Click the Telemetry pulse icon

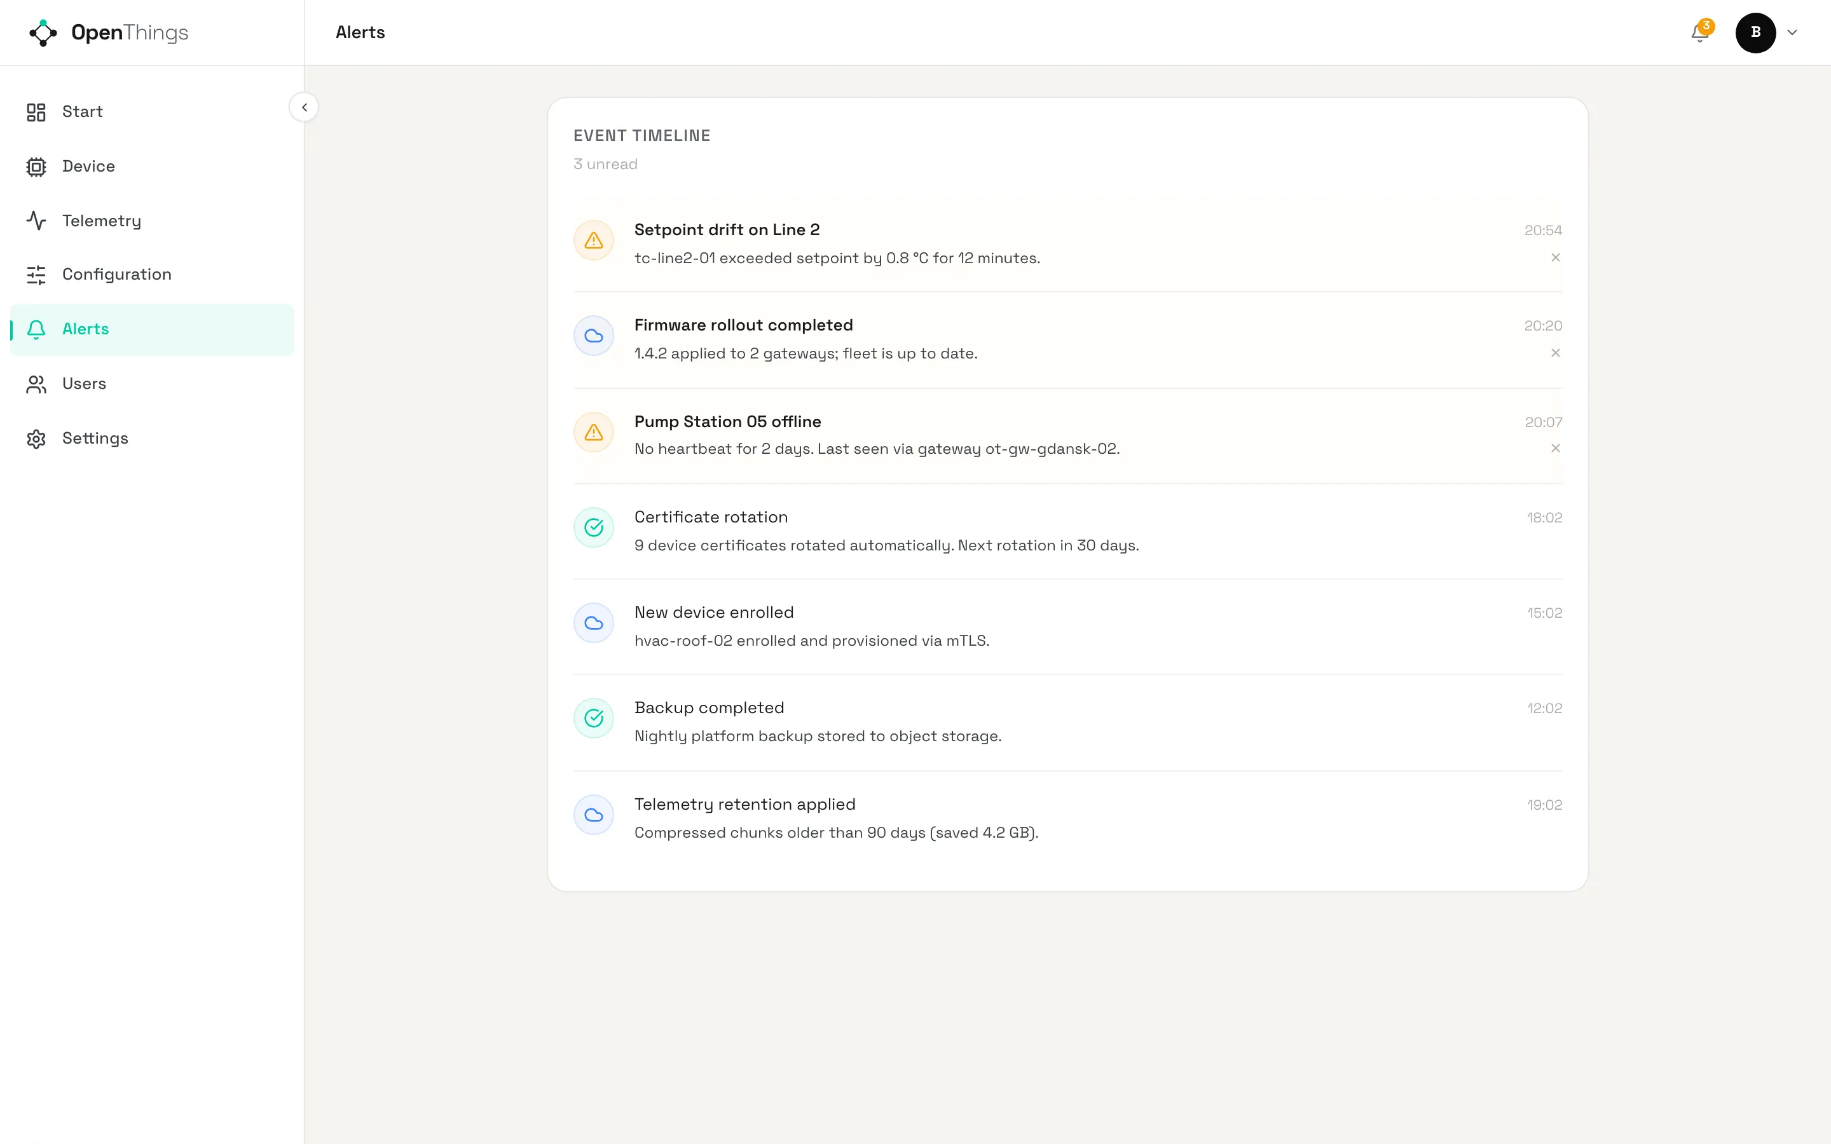pyautogui.click(x=36, y=221)
